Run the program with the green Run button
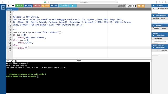 [x=19, y=6]
